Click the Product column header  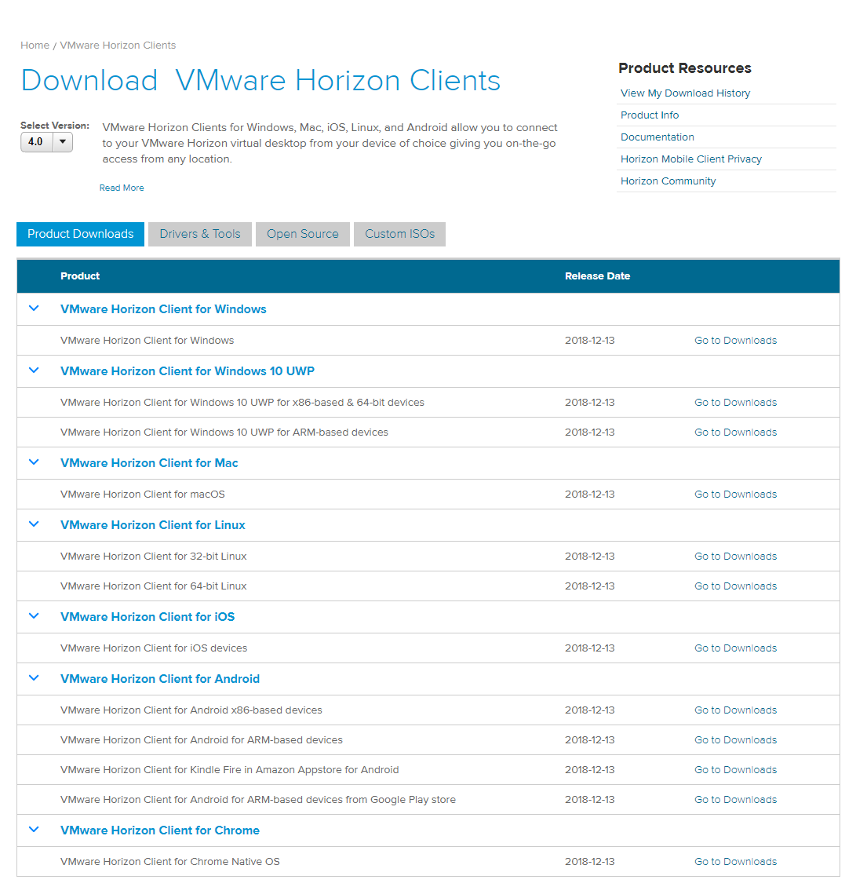click(x=80, y=276)
